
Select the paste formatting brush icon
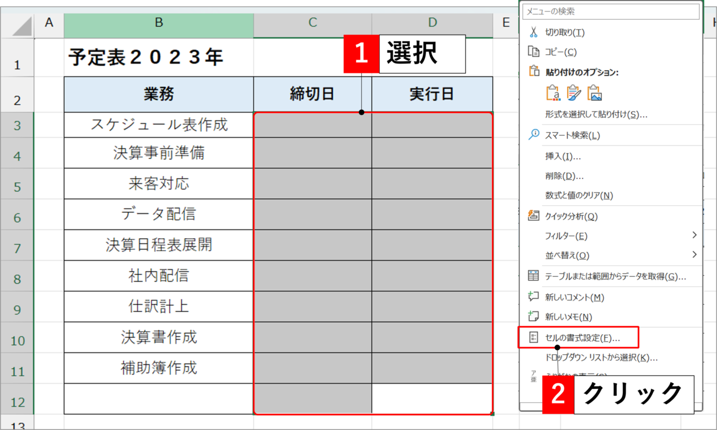574,93
